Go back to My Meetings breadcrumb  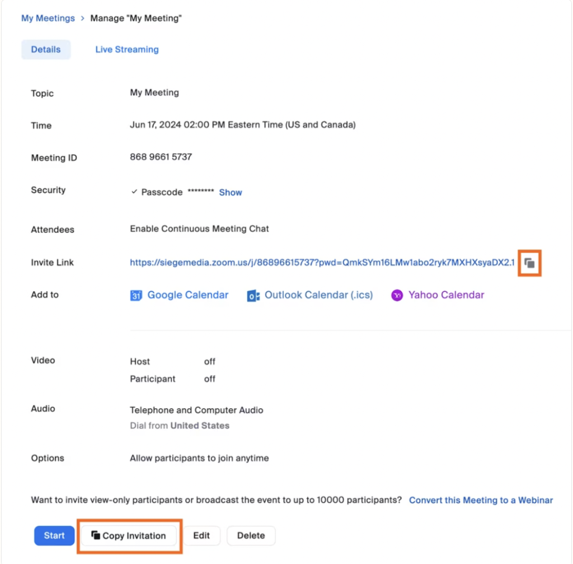(48, 18)
